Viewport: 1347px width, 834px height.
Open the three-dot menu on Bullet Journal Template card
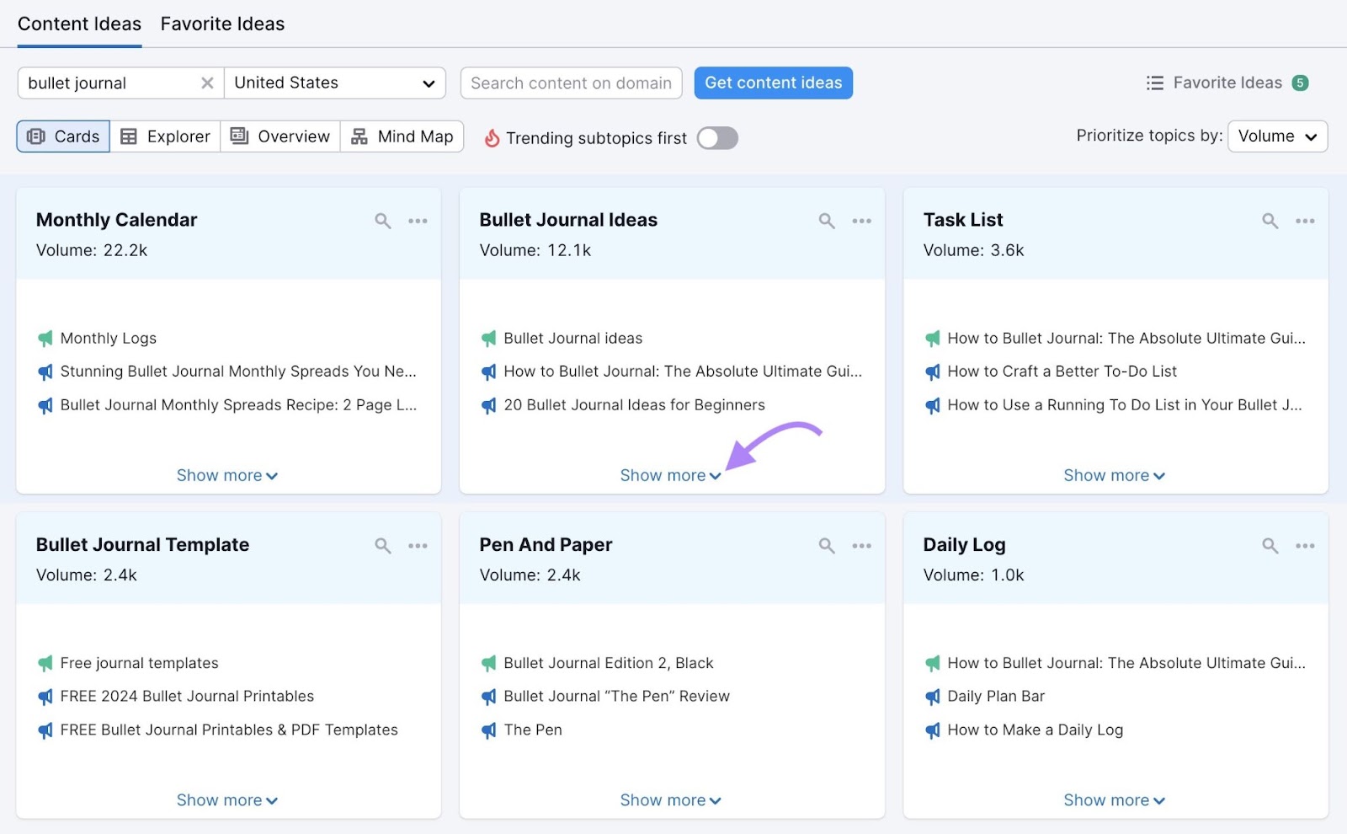pyautogui.click(x=418, y=546)
